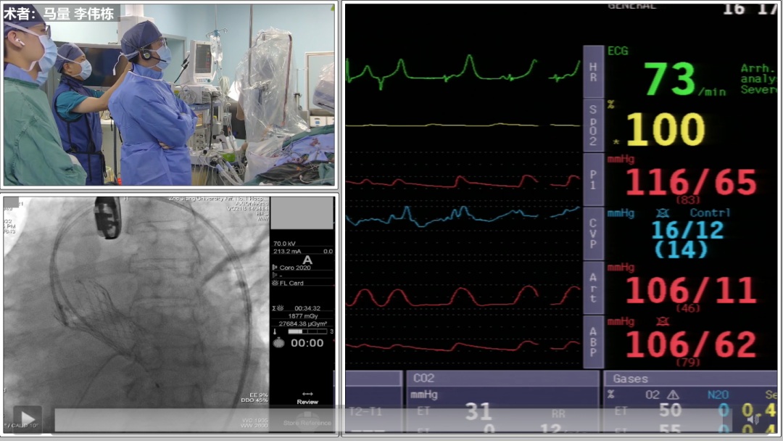The image size is (783, 441).
Task: Click the RR label in CO2 panel
Action: point(558,413)
